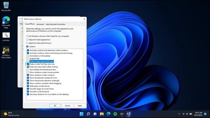Viewport: 210px width, 118px height.
Task: Open the Wi-Fi network tray icon
Action: (x=183, y=114)
